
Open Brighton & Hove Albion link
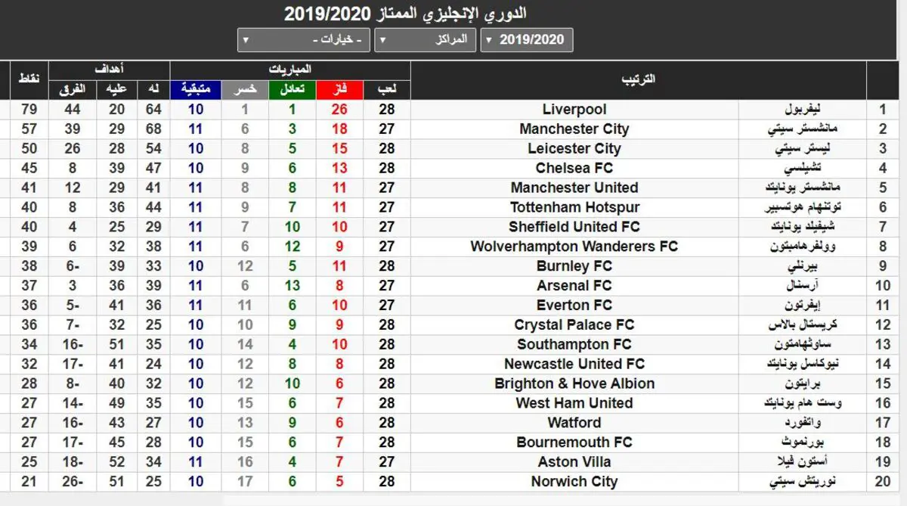574,383
